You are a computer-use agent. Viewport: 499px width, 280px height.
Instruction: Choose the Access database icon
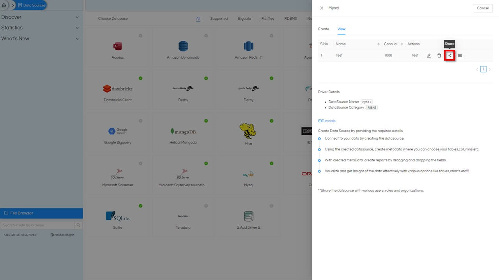click(117, 47)
